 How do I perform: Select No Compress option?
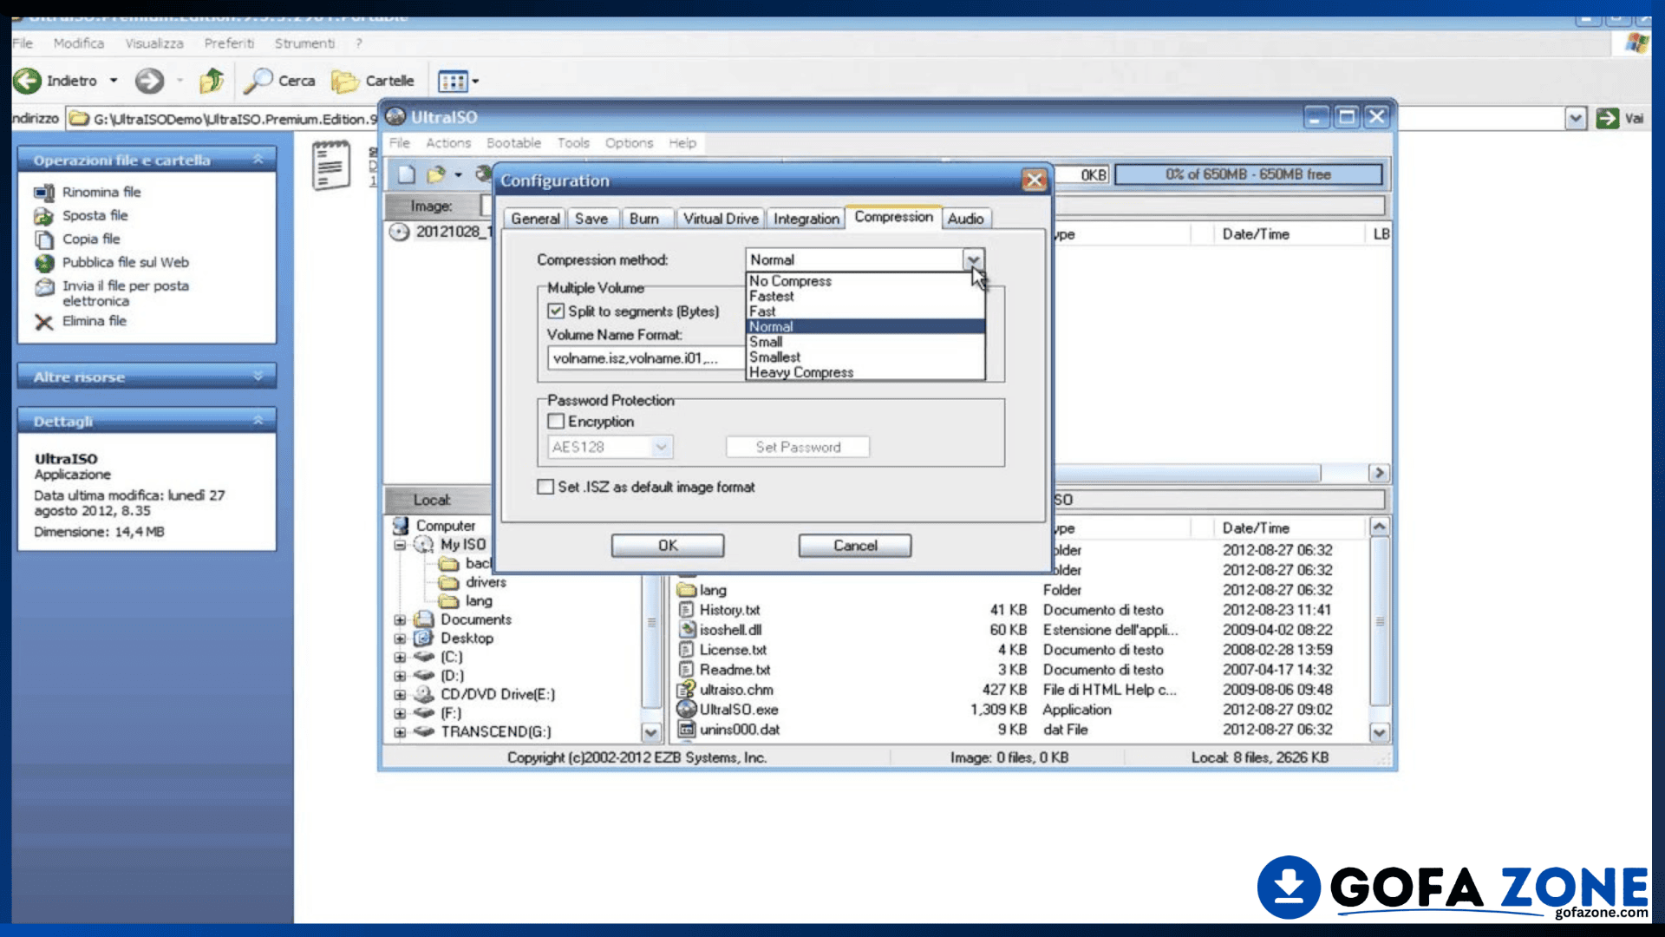pyautogui.click(x=865, y=281)
